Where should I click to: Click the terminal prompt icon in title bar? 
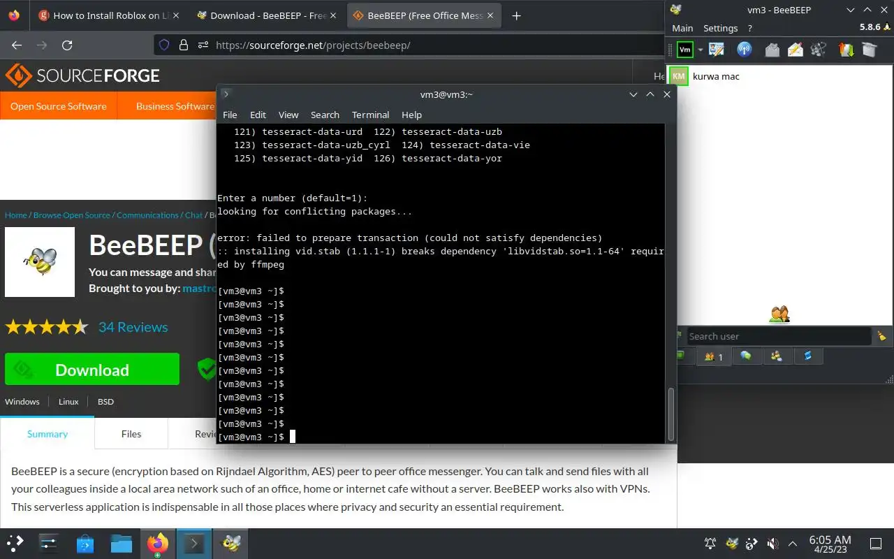click(226, 94)
